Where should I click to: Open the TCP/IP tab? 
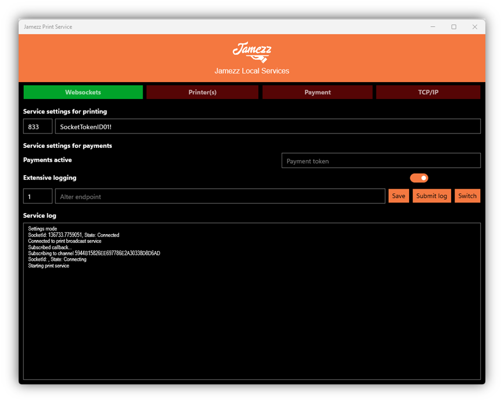(428, 93)
